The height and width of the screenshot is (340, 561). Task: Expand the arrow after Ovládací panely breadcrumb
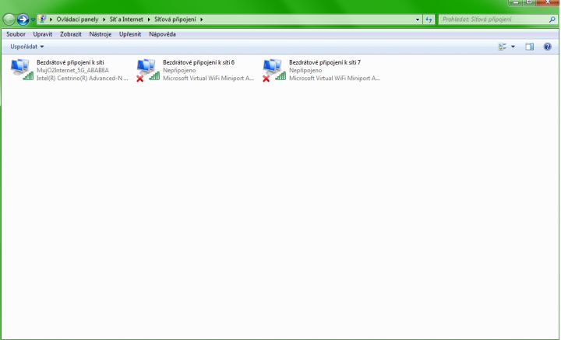pos(104,19)
